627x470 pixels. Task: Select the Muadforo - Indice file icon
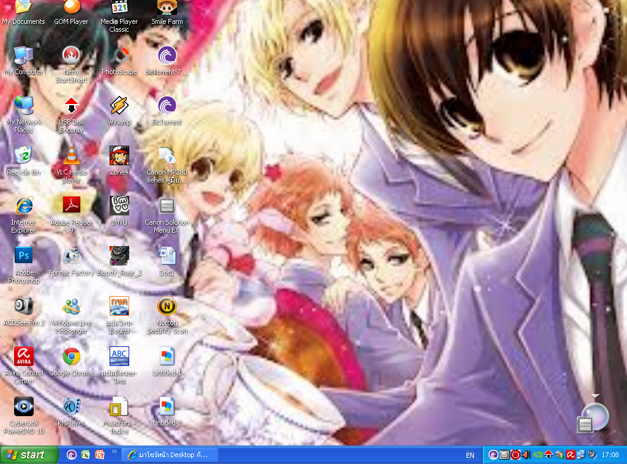(119, 416)
